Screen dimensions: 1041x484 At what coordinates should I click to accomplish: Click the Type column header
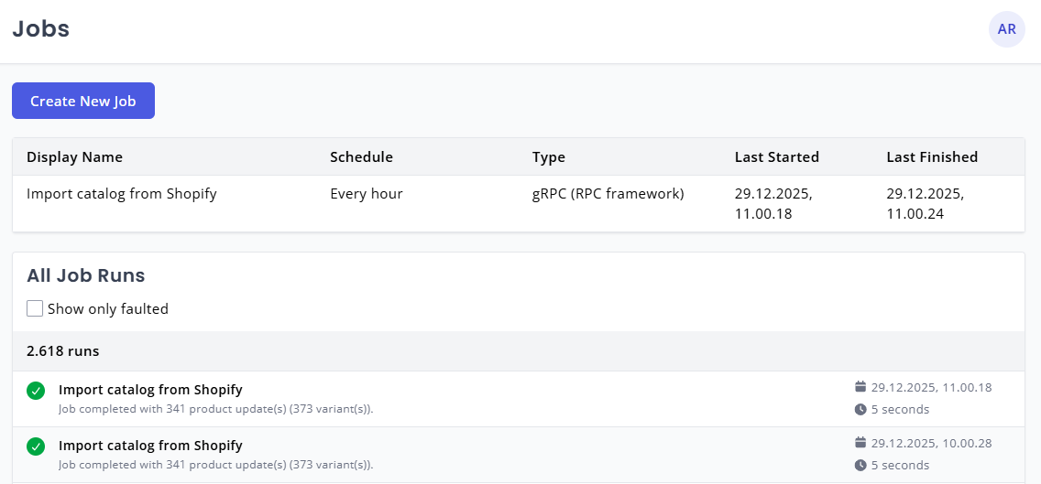[548, 157]
